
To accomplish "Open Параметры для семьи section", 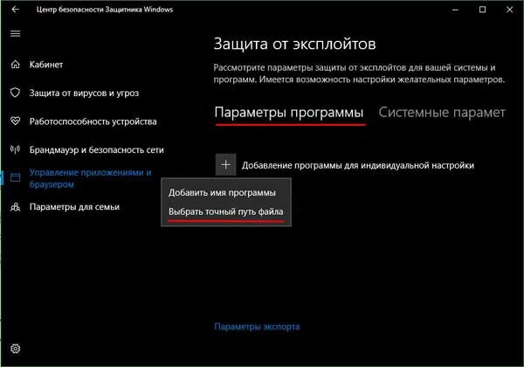I will pyautogui.click(x=74, y=207).
